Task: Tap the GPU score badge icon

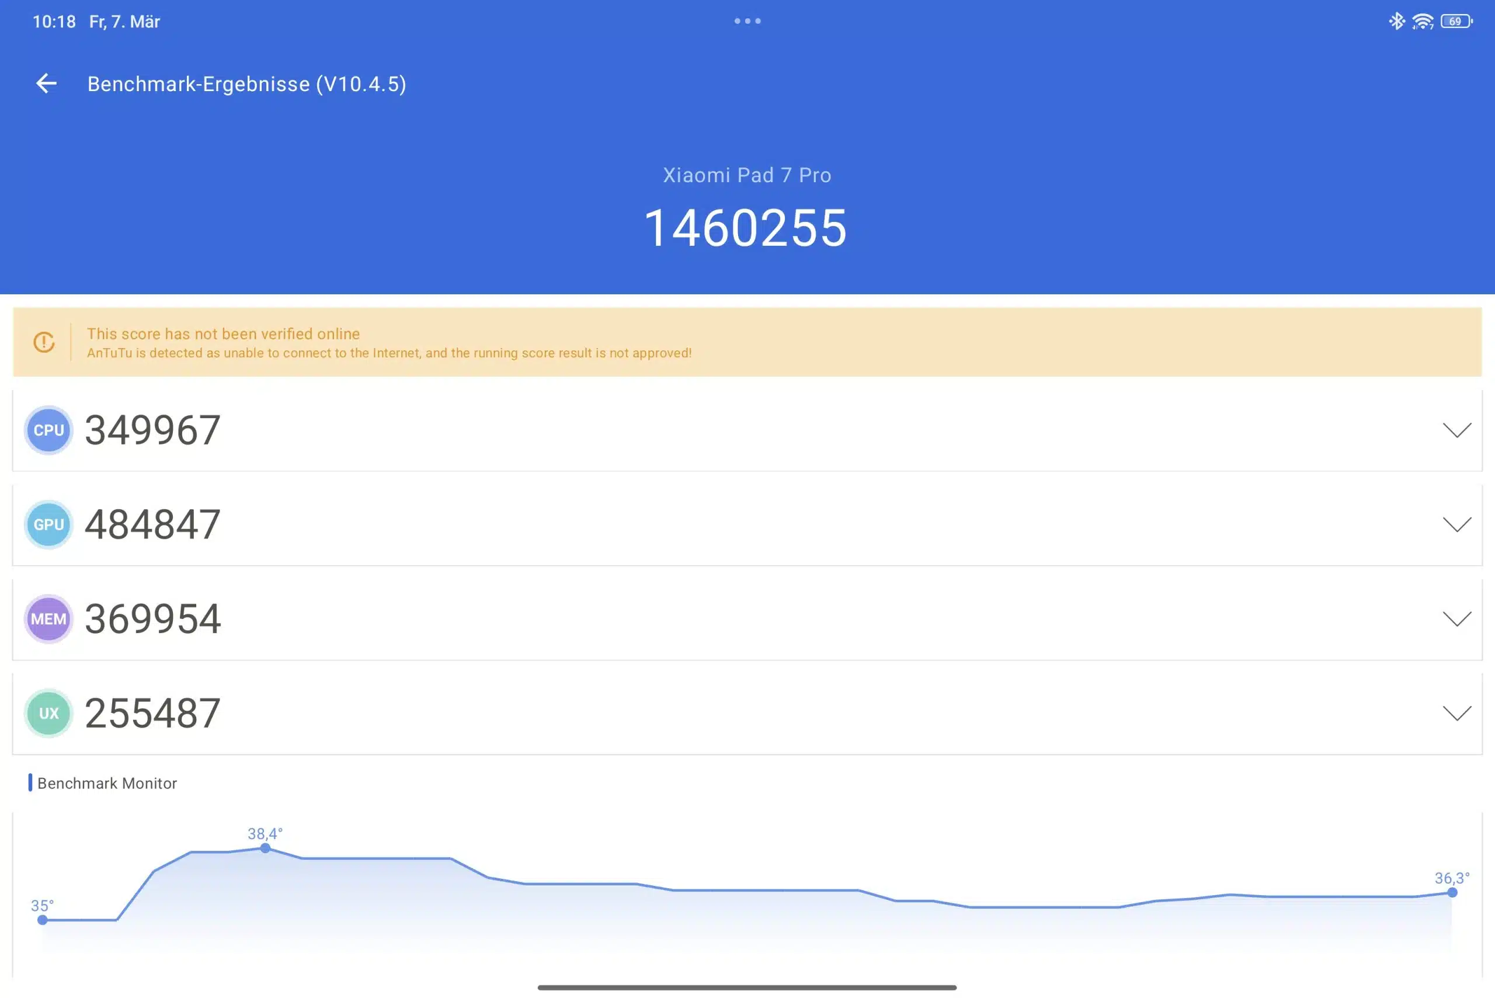Action: (48, 524)
